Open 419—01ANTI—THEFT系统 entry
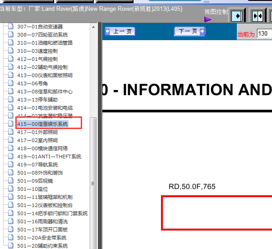This screenshot has height=249, width=272. pos(49,157)
